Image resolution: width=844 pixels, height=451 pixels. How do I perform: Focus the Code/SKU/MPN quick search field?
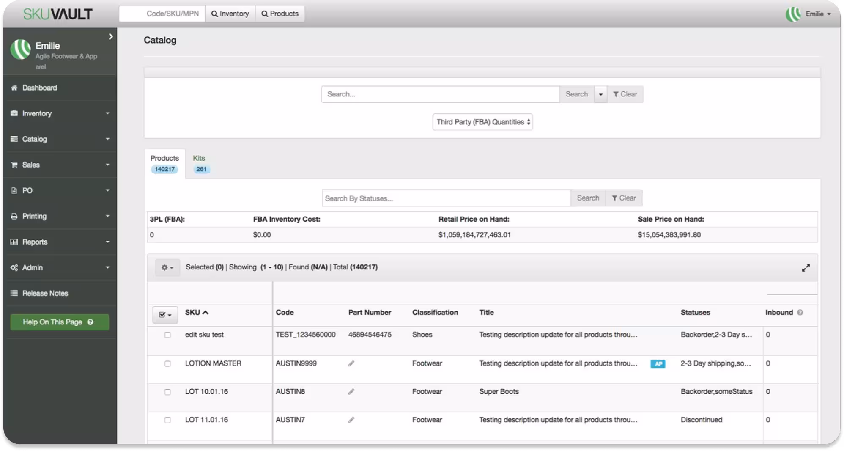click(x=162, y=14)
